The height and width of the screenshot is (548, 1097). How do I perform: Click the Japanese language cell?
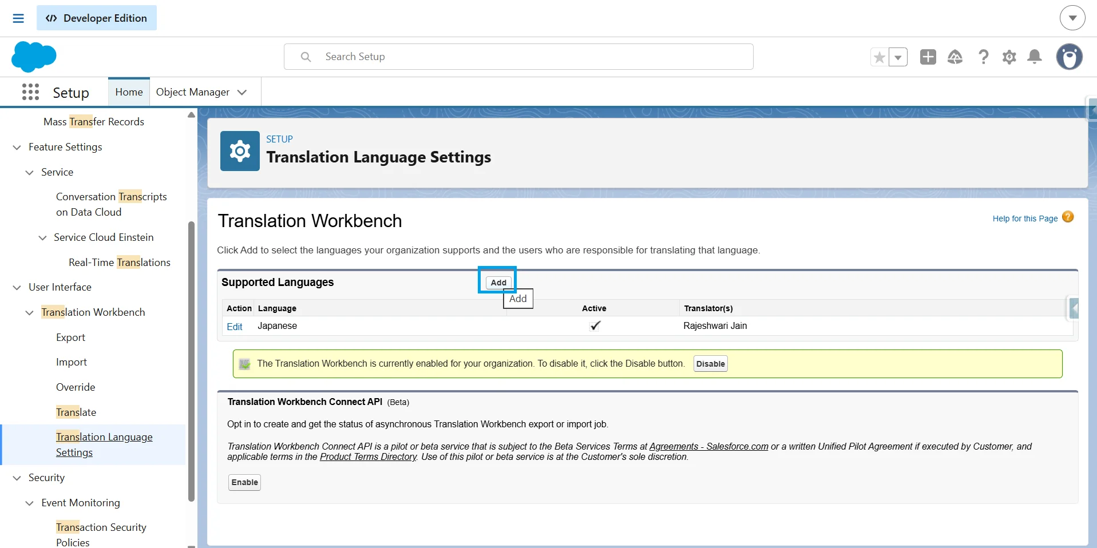278,325
